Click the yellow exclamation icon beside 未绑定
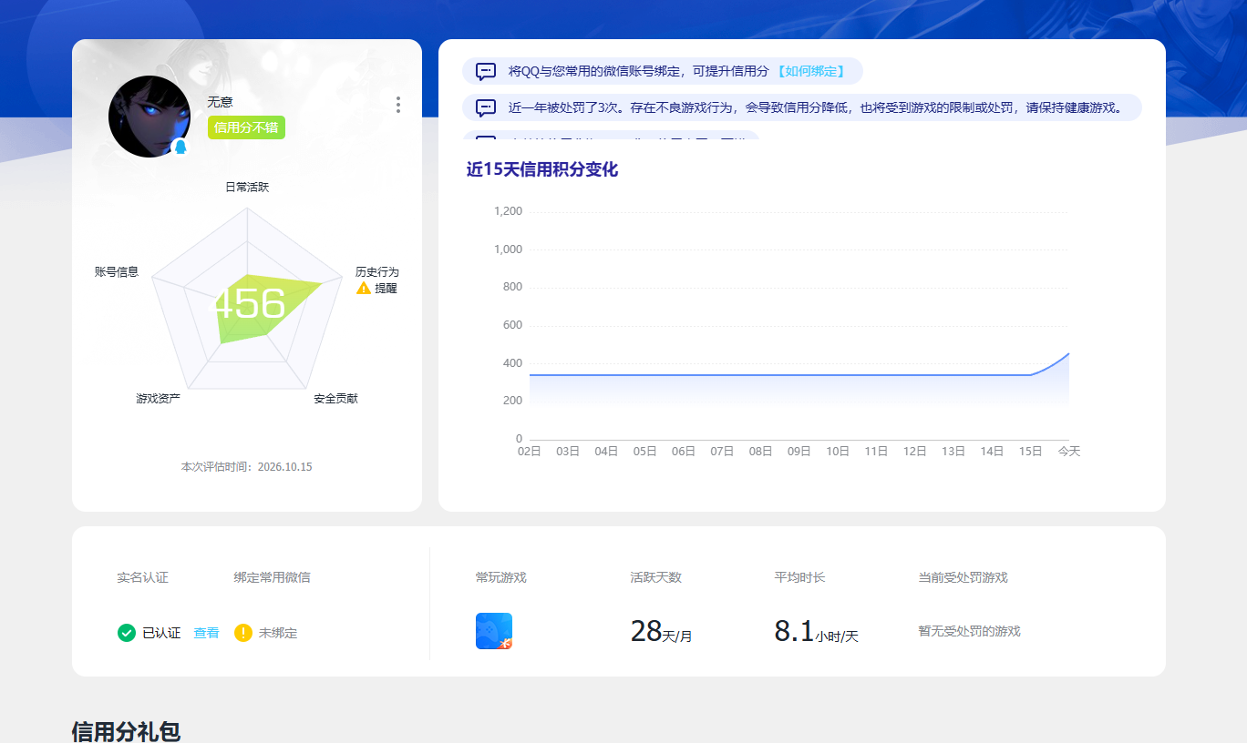 coord(243,633)
